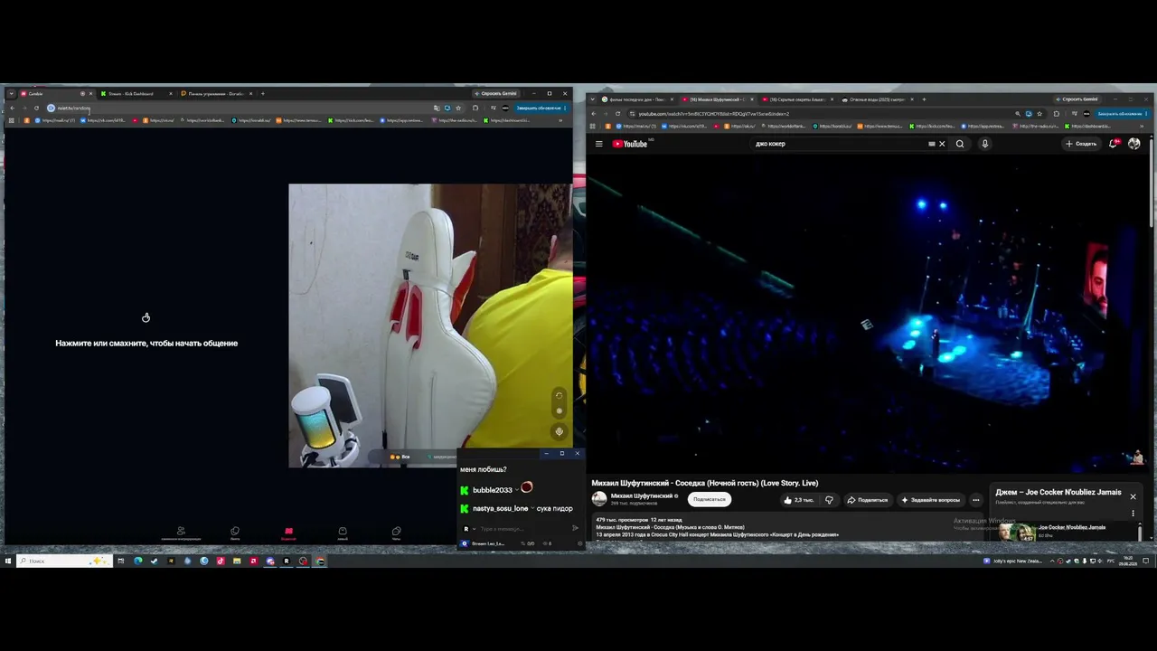Open a new tab in the right browser
1157x651 pixels.
(925, 99)
